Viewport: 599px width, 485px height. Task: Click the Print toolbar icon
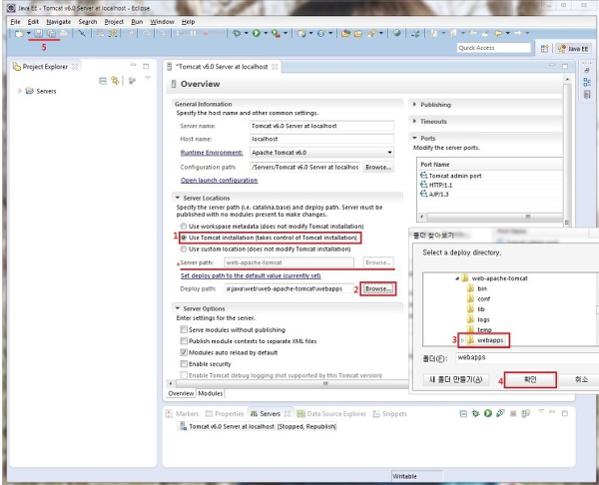(x=64, y=33)
